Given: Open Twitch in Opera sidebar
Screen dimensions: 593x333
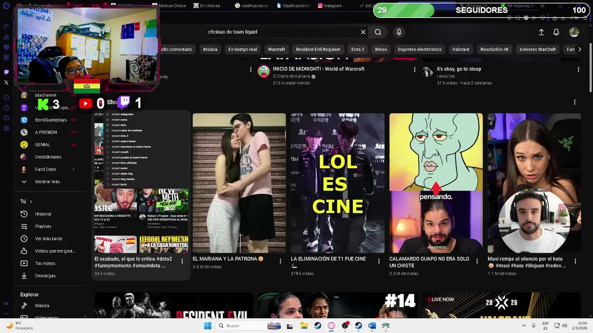Looking at the screenshot, I should (6, 72).
